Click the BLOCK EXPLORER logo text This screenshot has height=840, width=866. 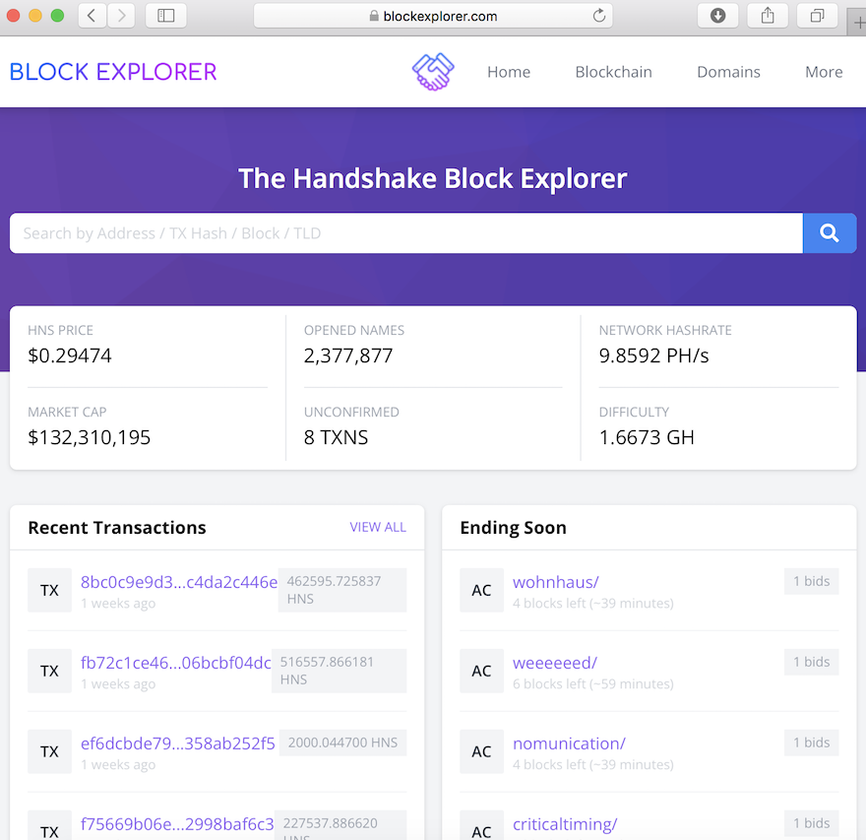click(113, 72)
